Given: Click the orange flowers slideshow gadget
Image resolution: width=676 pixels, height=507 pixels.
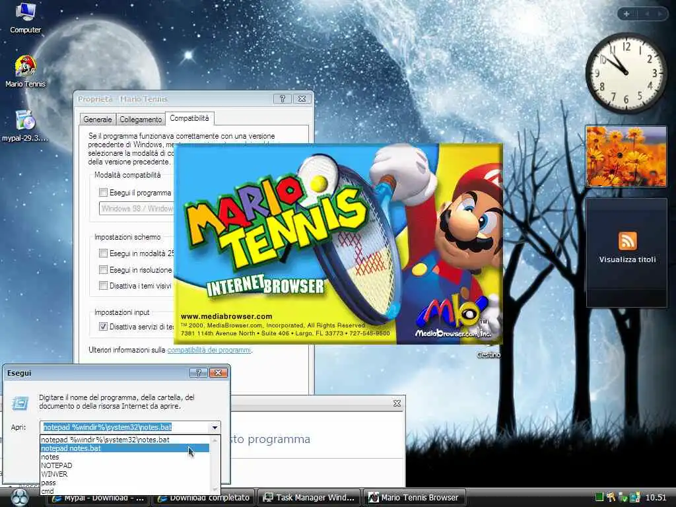Looking at the screenshot, I should [626, 156].
